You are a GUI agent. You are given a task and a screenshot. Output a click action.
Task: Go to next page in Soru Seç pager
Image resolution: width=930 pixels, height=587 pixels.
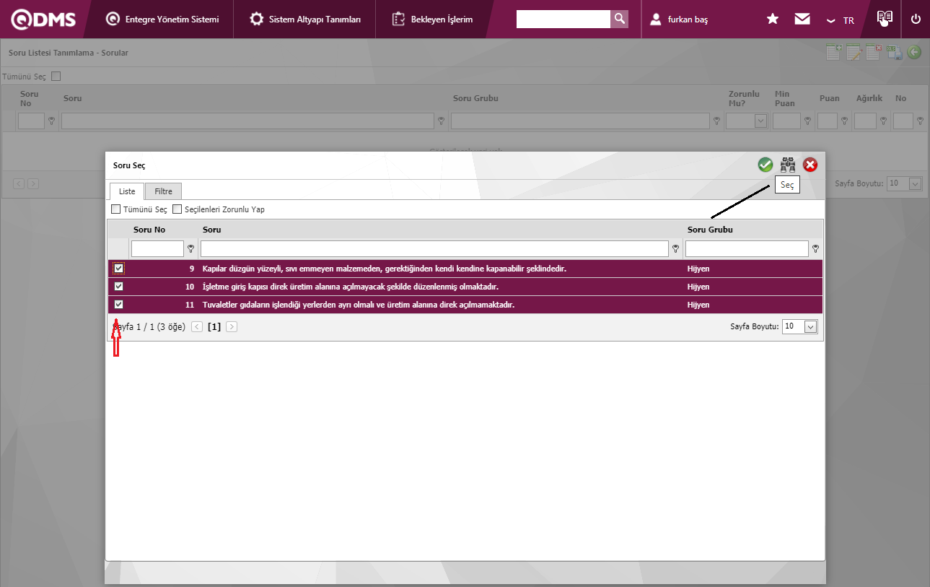(x=232, y=327)
